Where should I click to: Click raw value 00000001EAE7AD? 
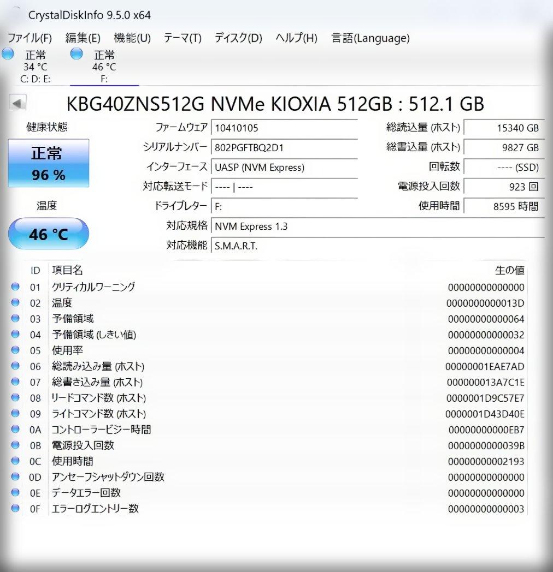click(485, 367)
